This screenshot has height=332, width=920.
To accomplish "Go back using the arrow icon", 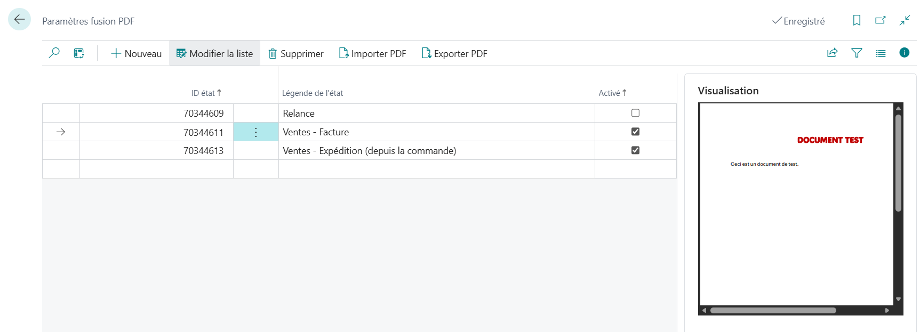I will 19,20.
